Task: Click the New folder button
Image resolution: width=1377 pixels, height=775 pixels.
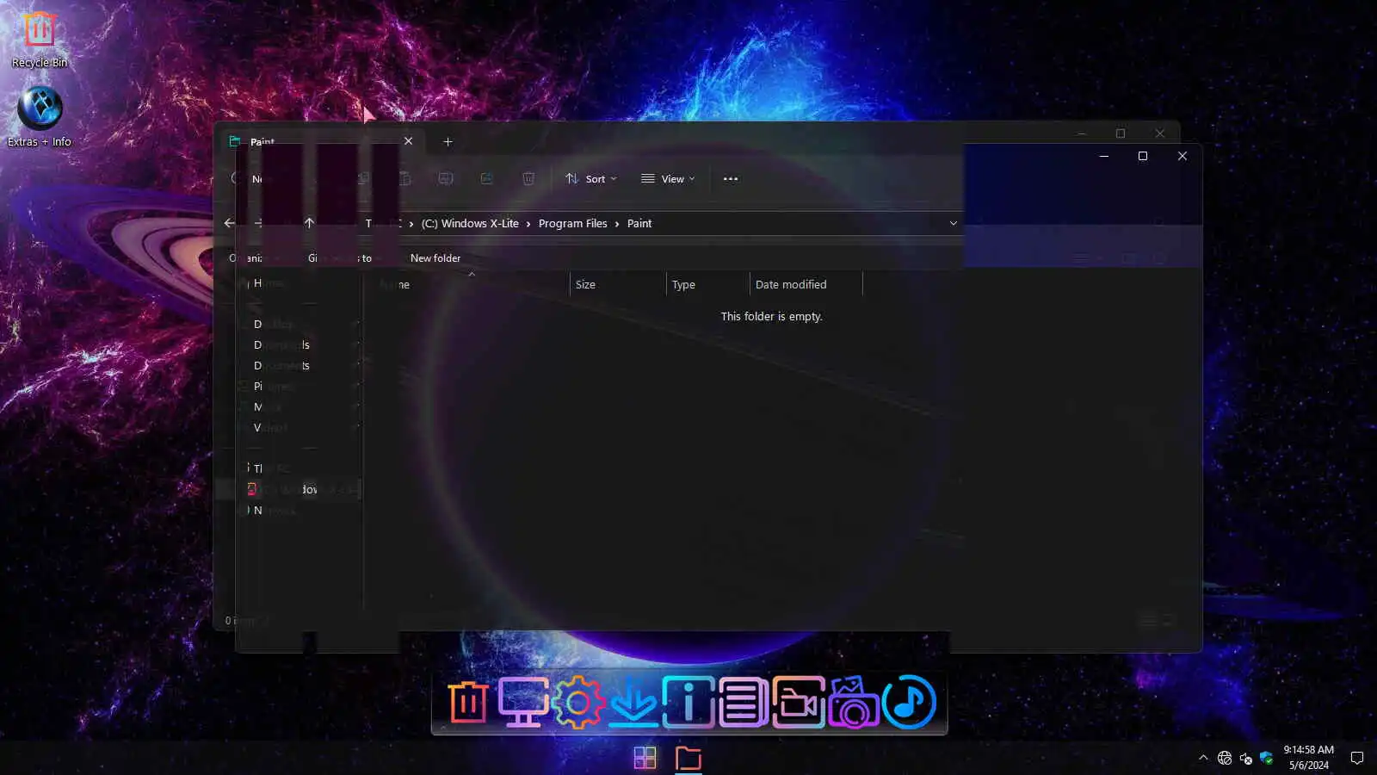Action: tap(435, 258)
